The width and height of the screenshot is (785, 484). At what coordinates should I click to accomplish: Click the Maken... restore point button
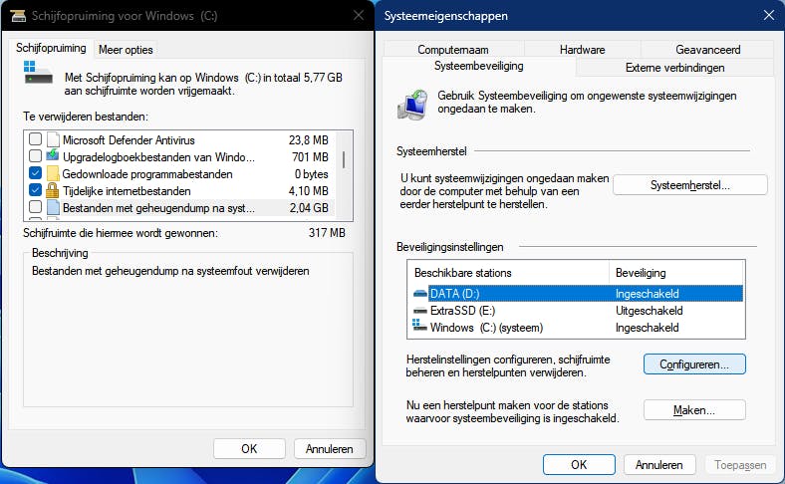click(694, 410)
